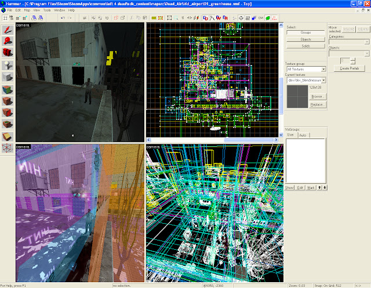Open the Categories dropdown
Screen dimensions: 371x288
(367, 42)
